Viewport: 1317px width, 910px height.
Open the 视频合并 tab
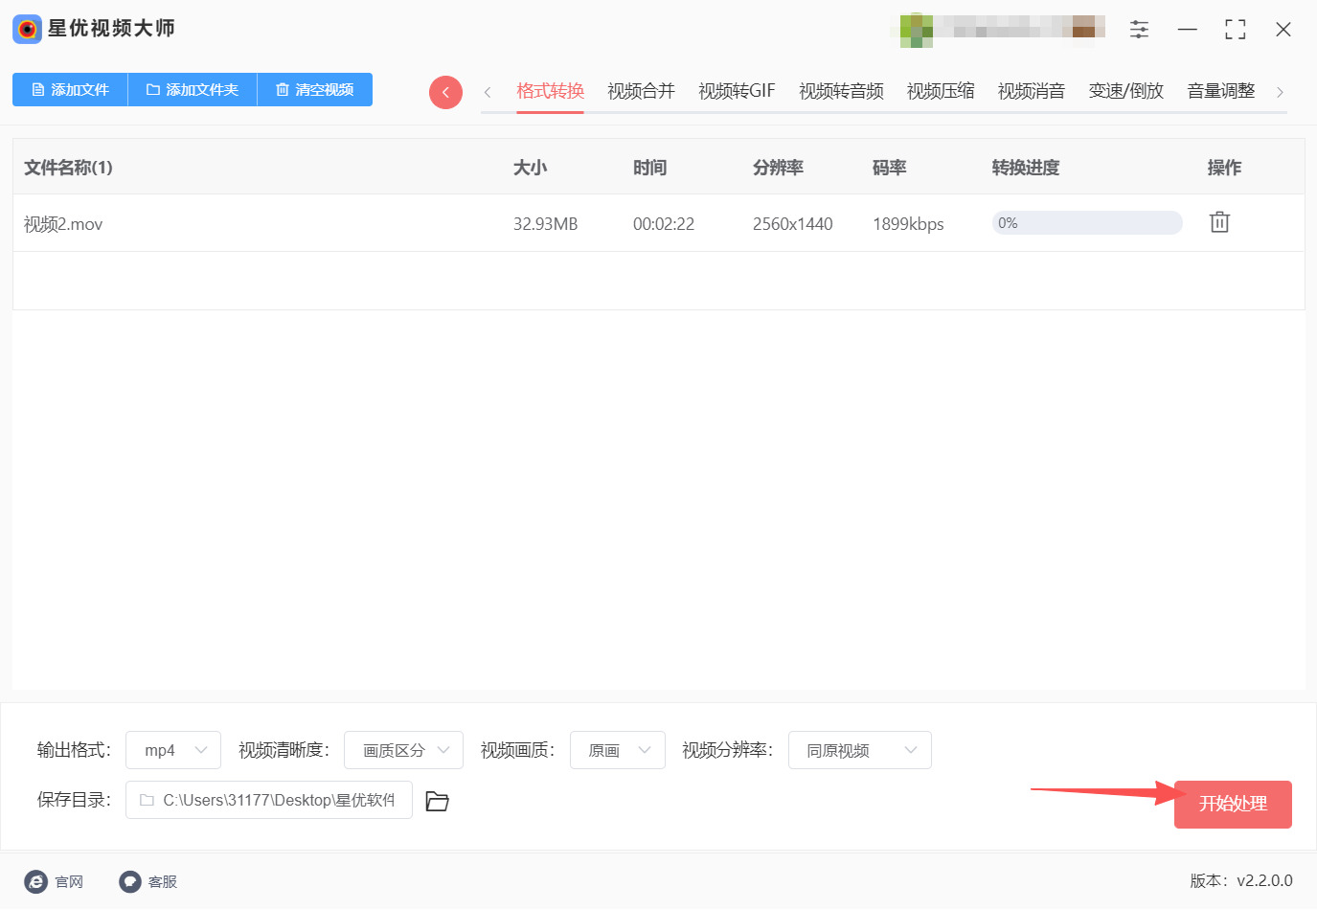pos(640,90)
